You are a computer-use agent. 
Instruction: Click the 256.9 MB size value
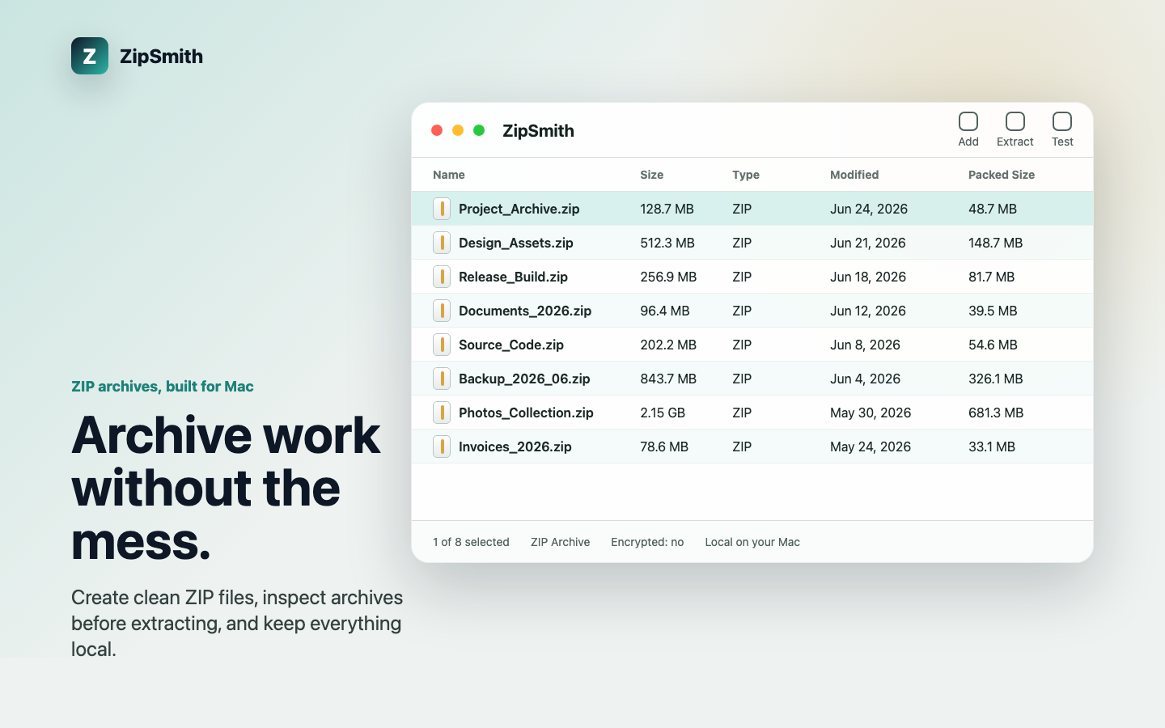668,277
